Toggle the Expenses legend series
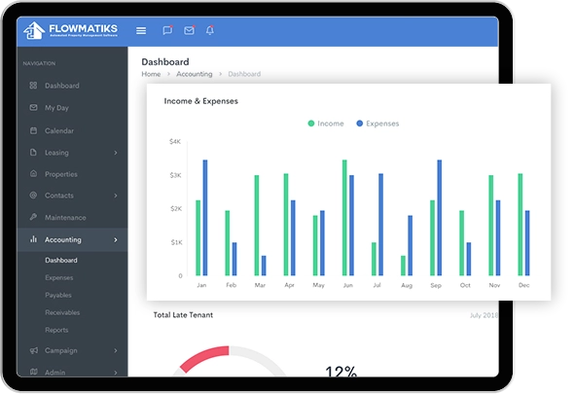 coord(377,124)
